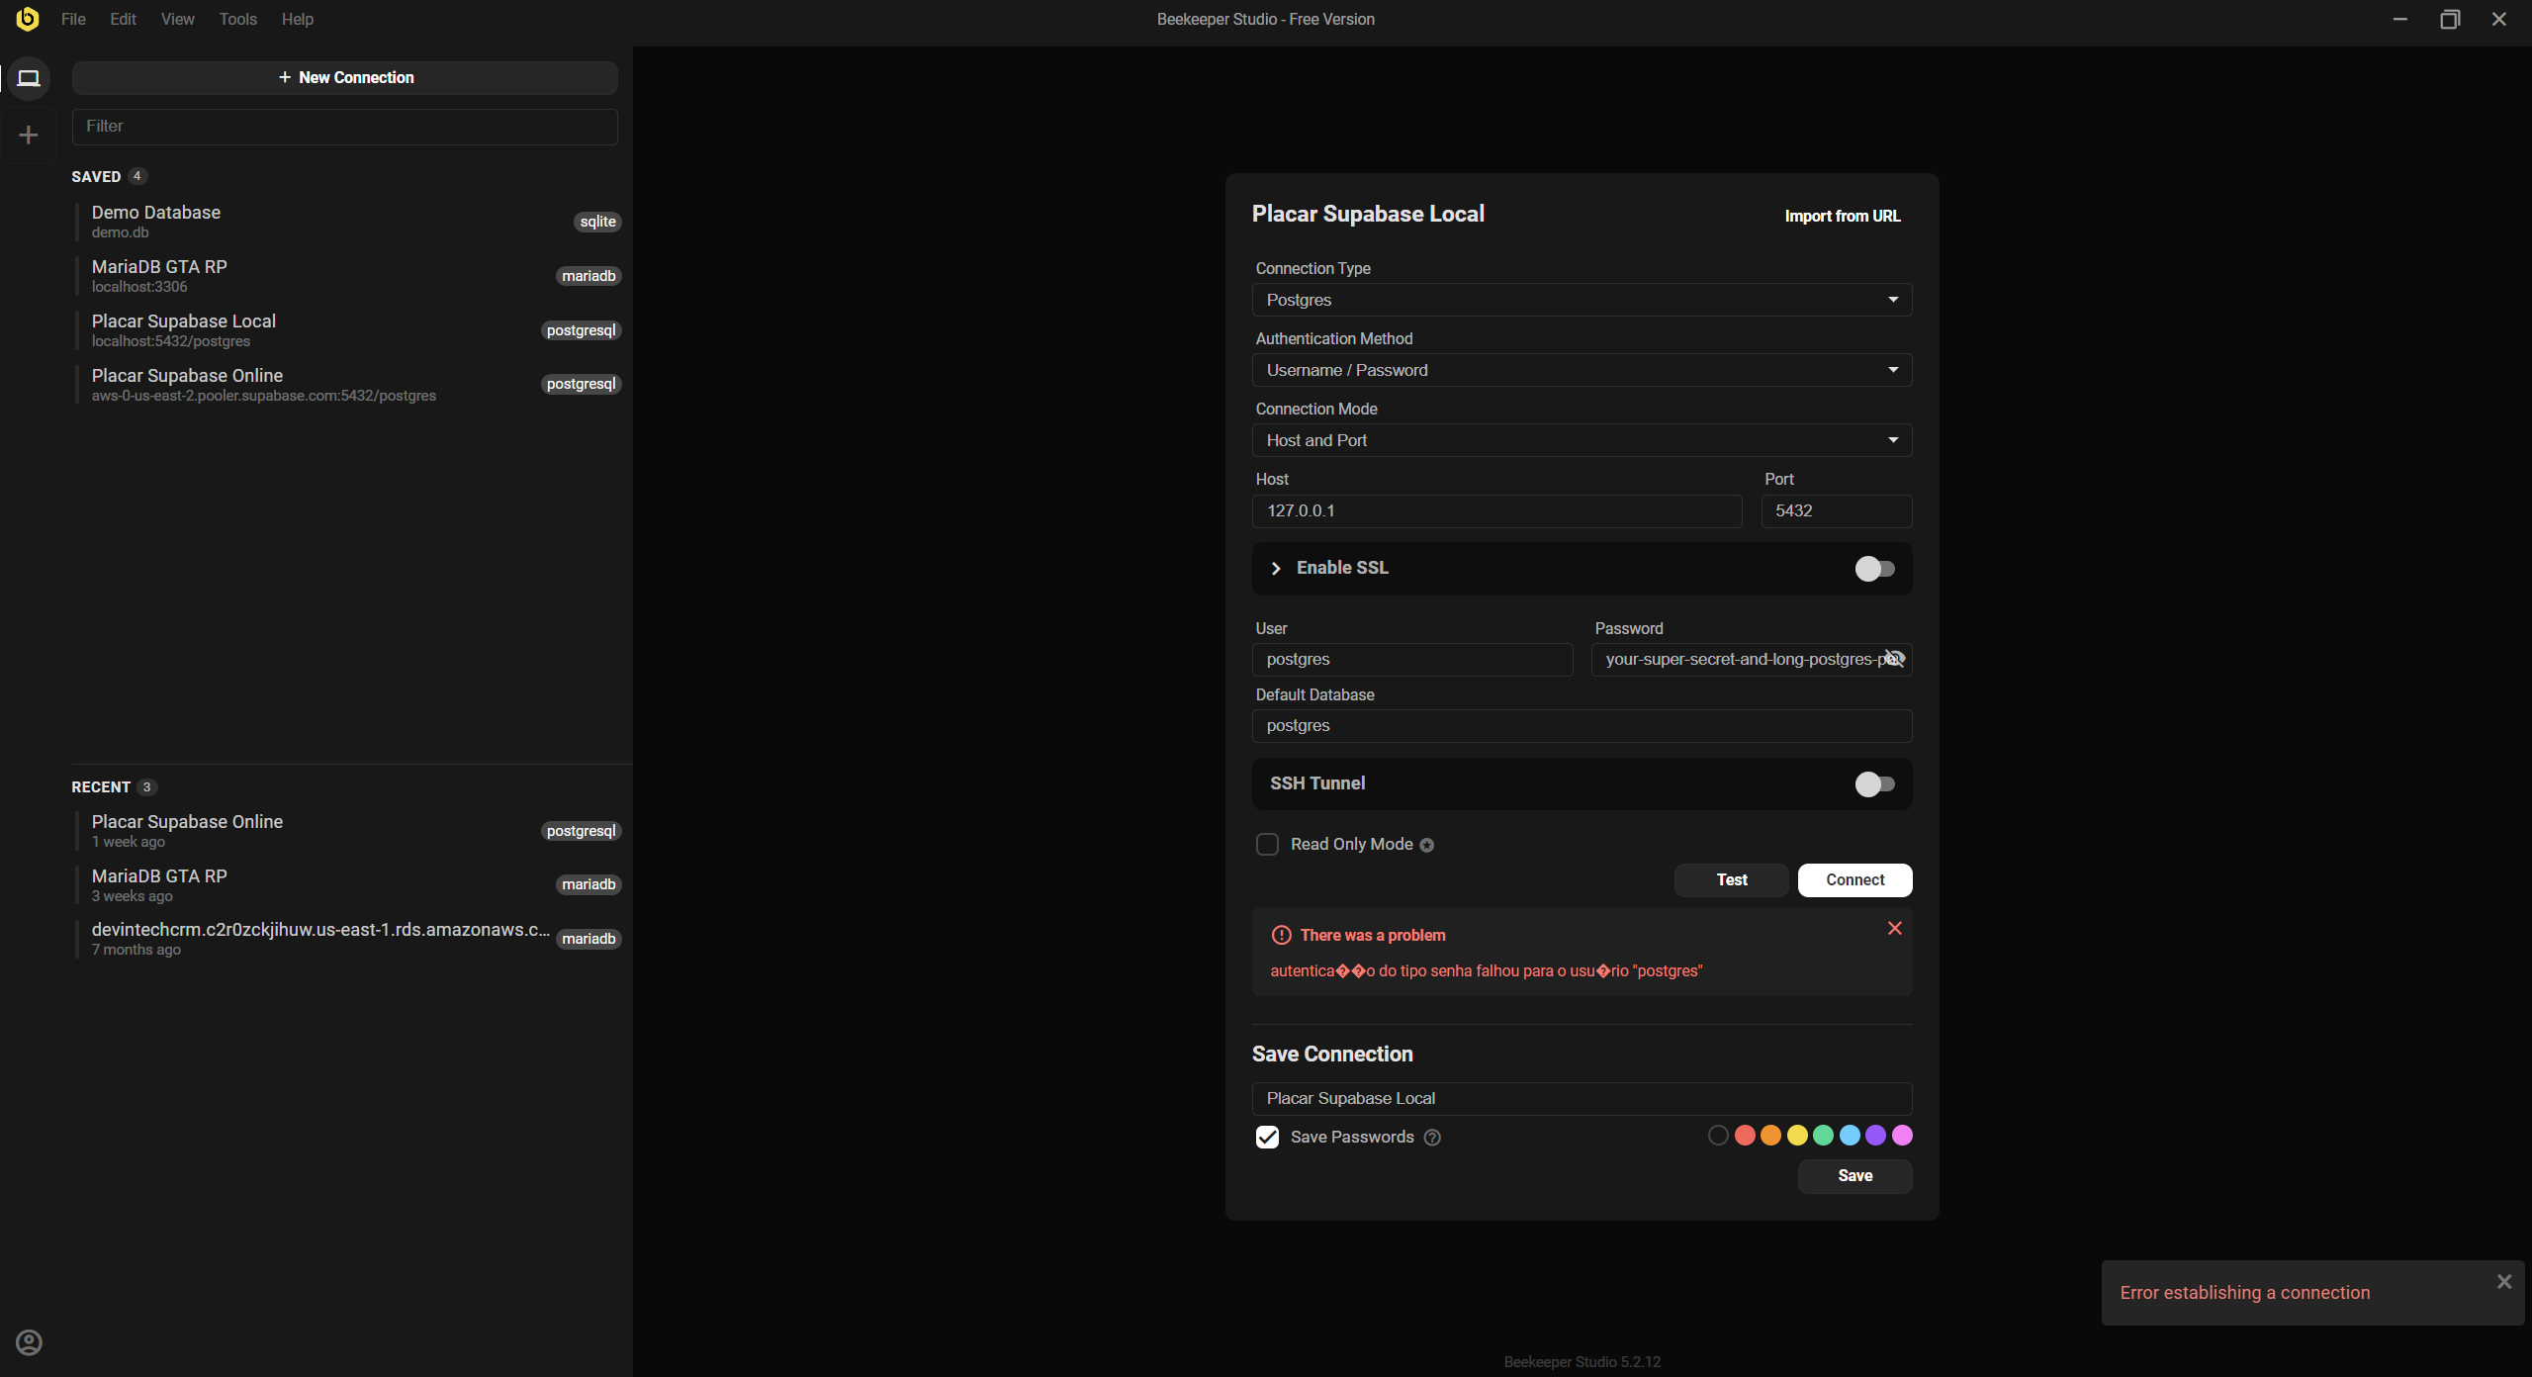The height and width of the screenshot is (1377, 2532).
Task: Click the Beekeeper Studio logo icon
Action: (x=28, y=19)
